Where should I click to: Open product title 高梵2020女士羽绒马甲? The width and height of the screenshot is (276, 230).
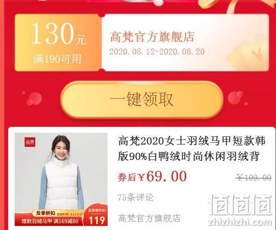(x=192, y=148)
